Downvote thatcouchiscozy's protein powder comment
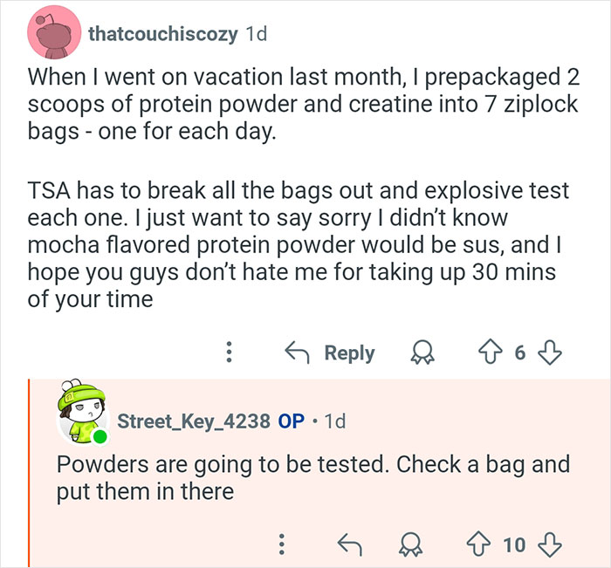 [549, 353]
